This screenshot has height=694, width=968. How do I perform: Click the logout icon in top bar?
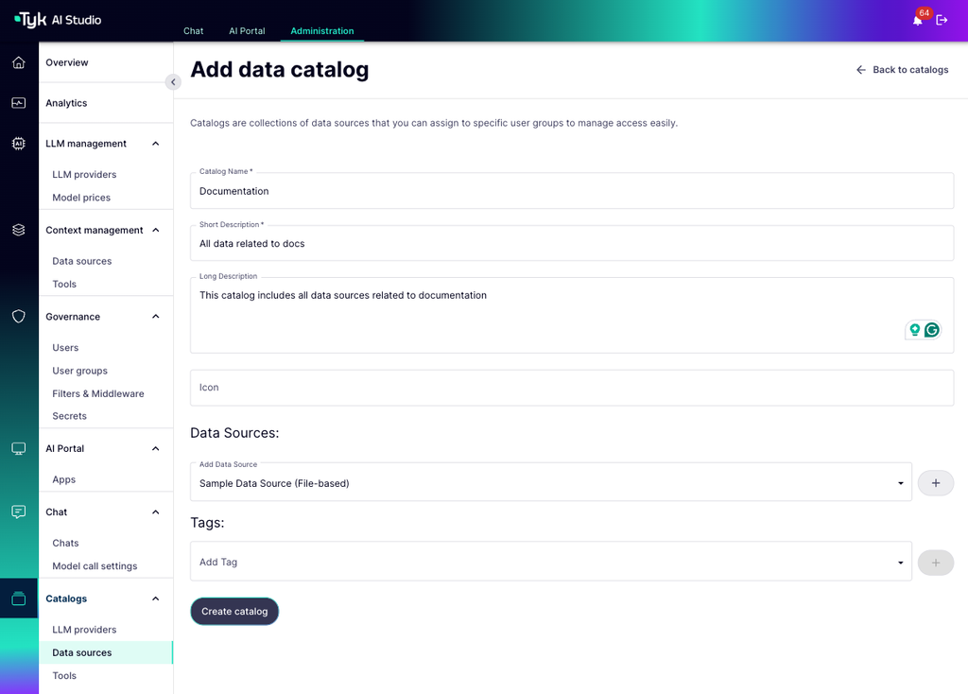click(942, 19)
